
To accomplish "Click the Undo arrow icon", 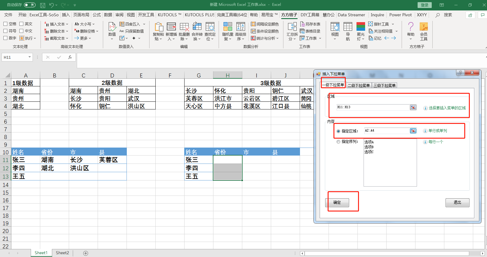I will click(51, 5).
